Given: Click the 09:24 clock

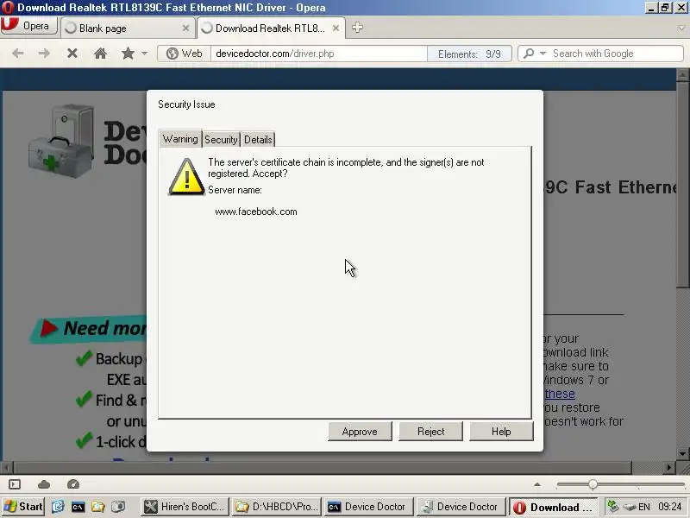Looking at the screenshot, I should coord(670,507).
